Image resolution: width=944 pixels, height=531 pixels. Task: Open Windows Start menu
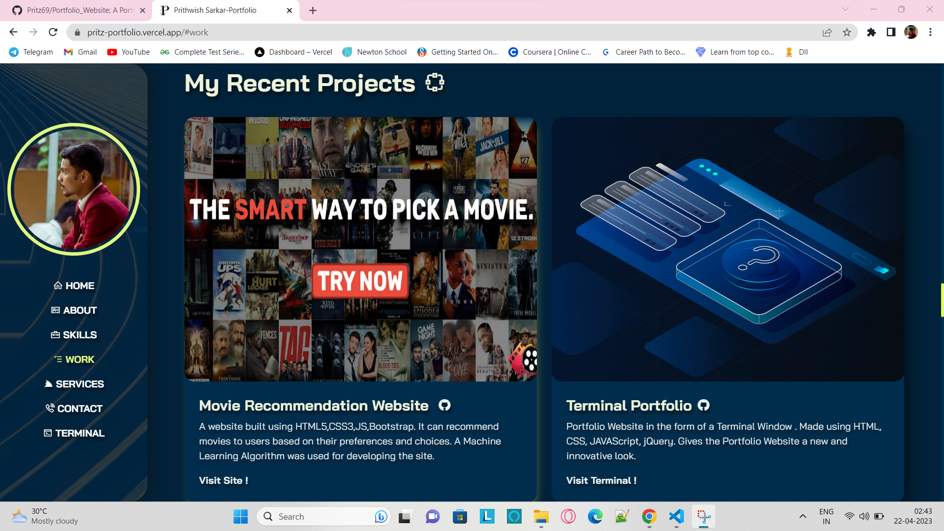click(240, 516)
